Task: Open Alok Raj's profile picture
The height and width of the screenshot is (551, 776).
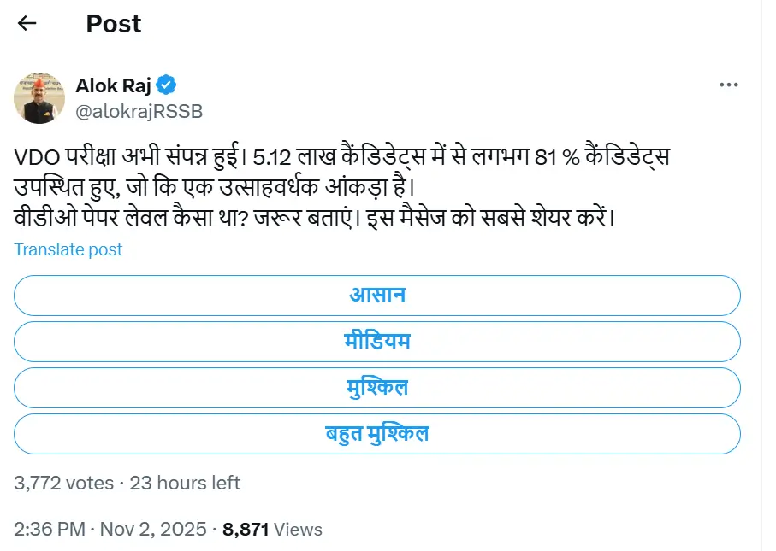Action: pyautogui.click(x=39, y=98)
